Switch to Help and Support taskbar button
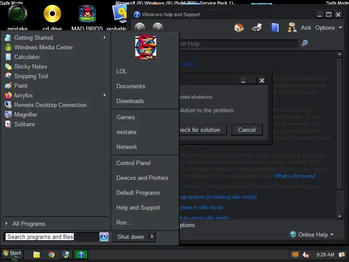The image size is (349, 262). tap(81, 255)
